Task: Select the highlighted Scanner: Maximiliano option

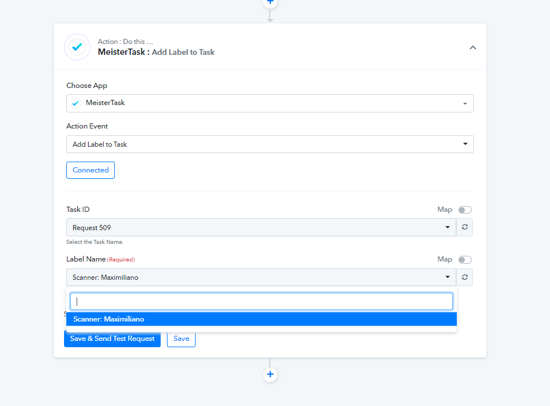Action: 261,319
